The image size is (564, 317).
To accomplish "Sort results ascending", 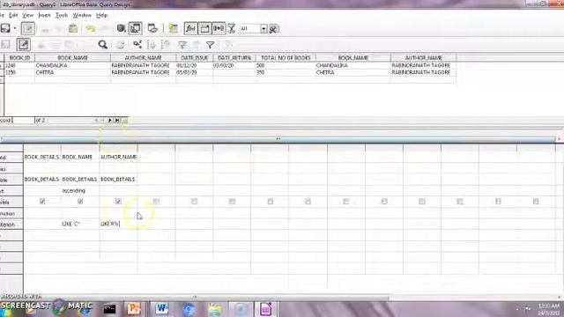I will (152, 45).
